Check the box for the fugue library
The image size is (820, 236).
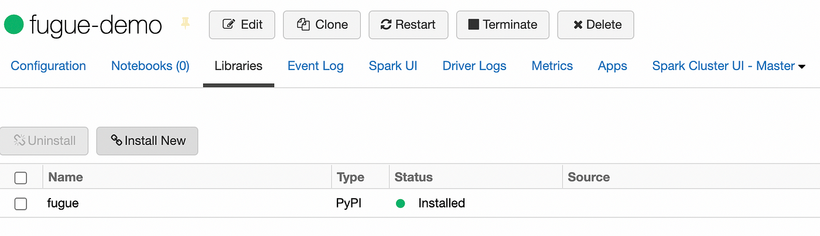[x=20, y=204]
